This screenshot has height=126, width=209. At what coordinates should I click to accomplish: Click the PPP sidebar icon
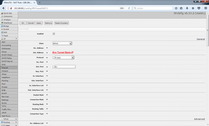point(2,32)
